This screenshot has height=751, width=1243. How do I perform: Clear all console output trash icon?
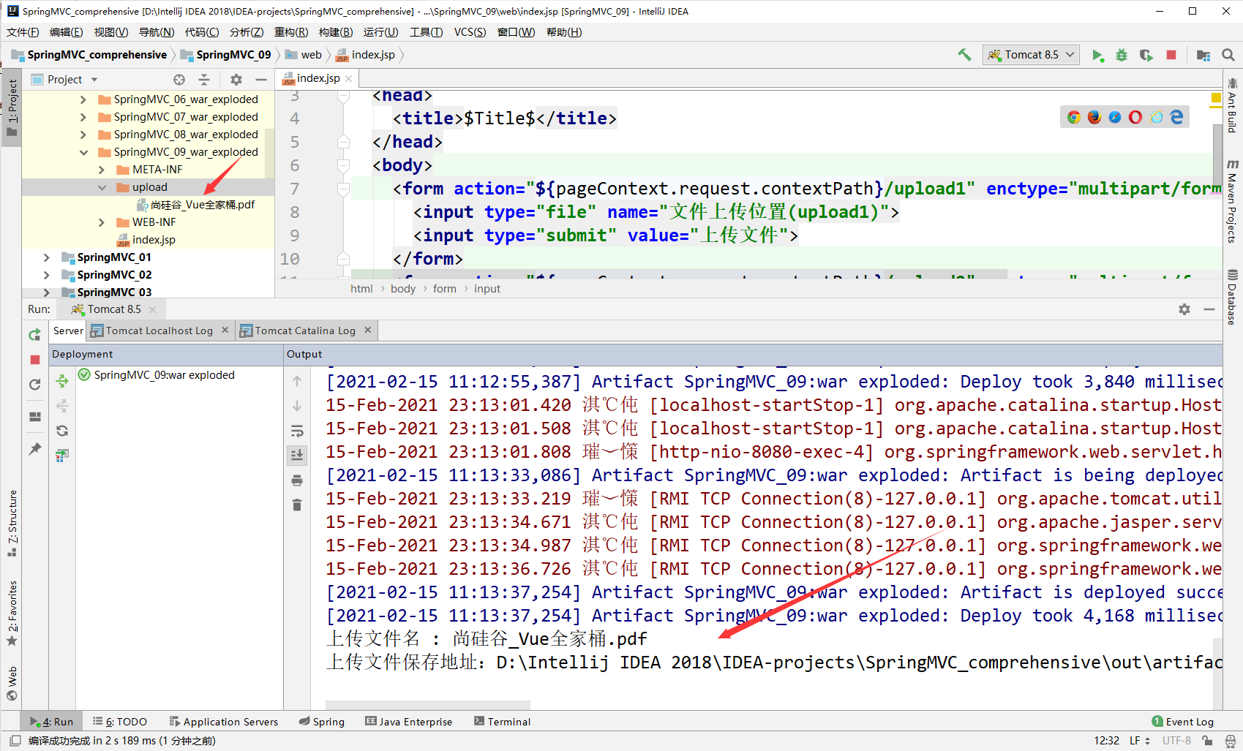[x=297, y=505]
